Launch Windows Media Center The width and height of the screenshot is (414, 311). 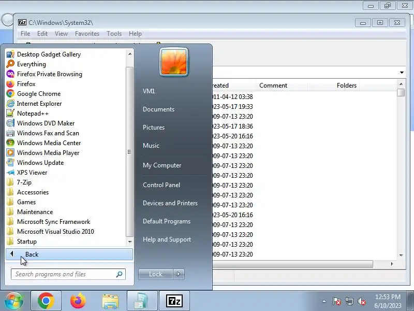[x=49, y=143]
